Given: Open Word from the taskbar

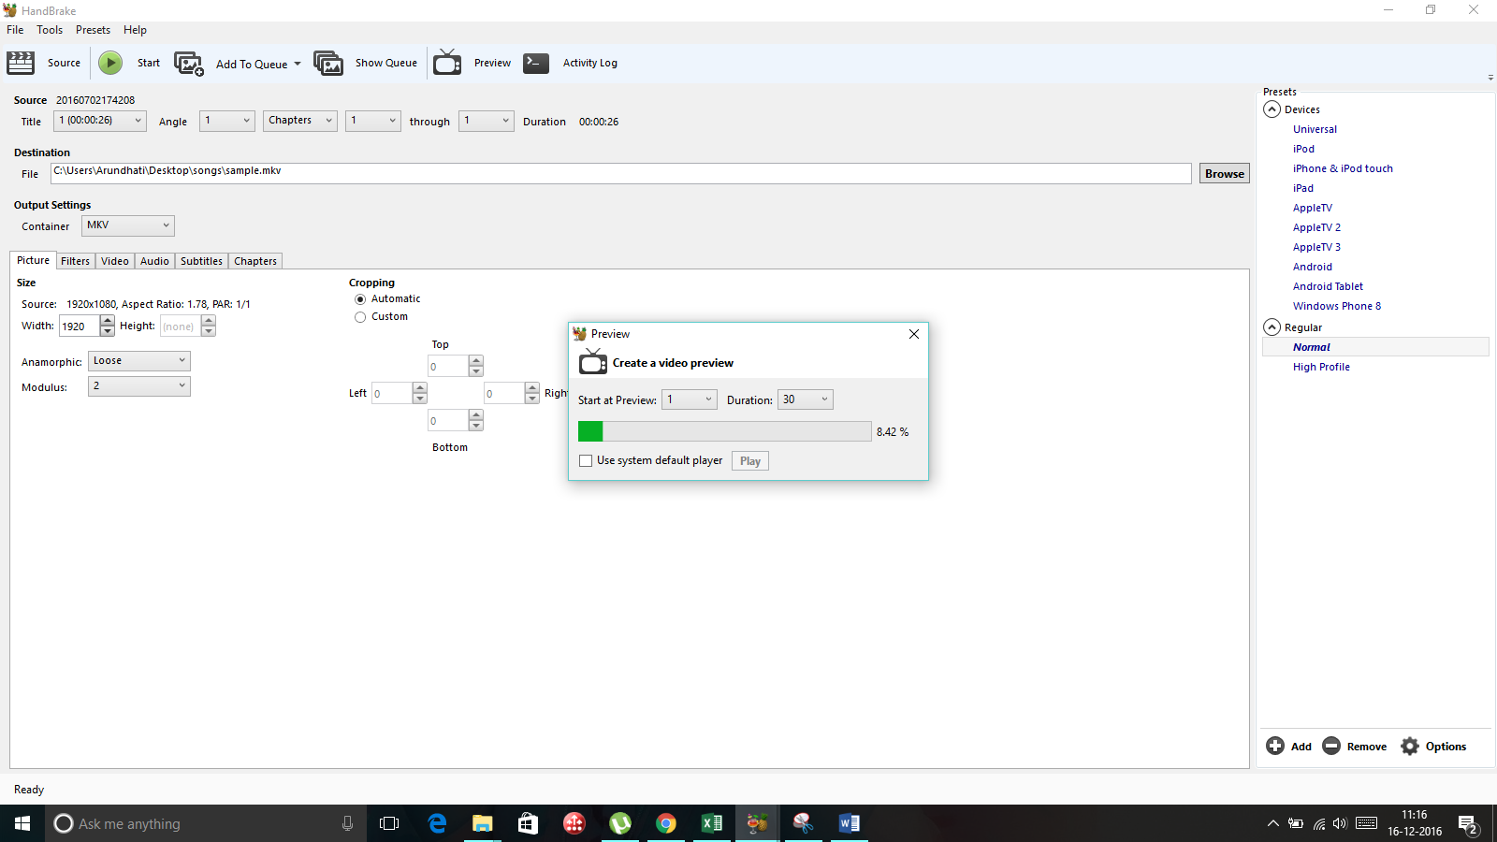Looking at the screenshot, I should pyautogui.click(x=850, y=823).
